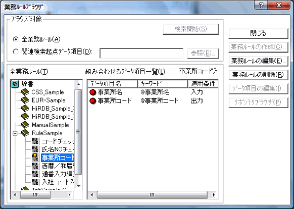Click the 適用条件 column header
The image size is (294, 209).
(203, 84)
